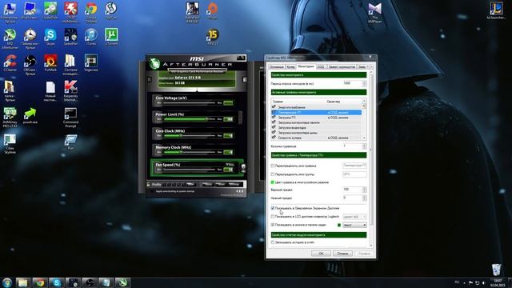Open the ОЭД tab
This screenshot has height=288, width=512.
(321, 66)
